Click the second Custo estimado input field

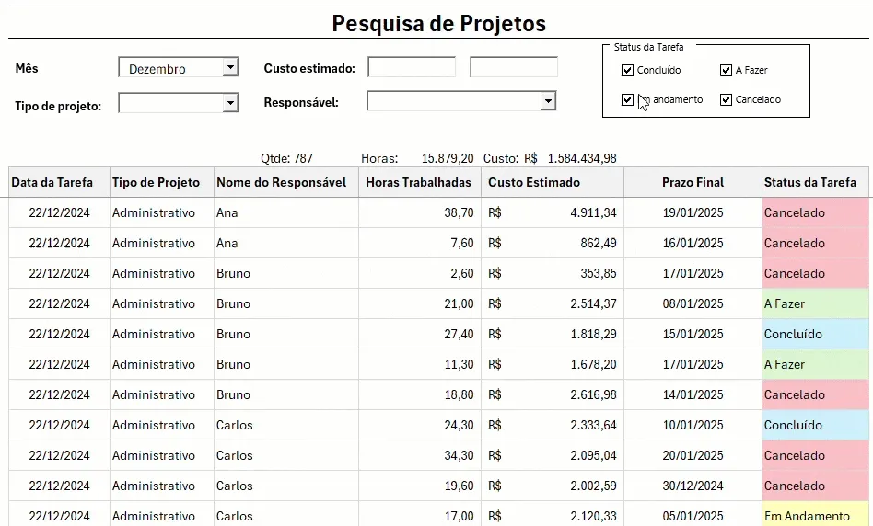[514, 67]
